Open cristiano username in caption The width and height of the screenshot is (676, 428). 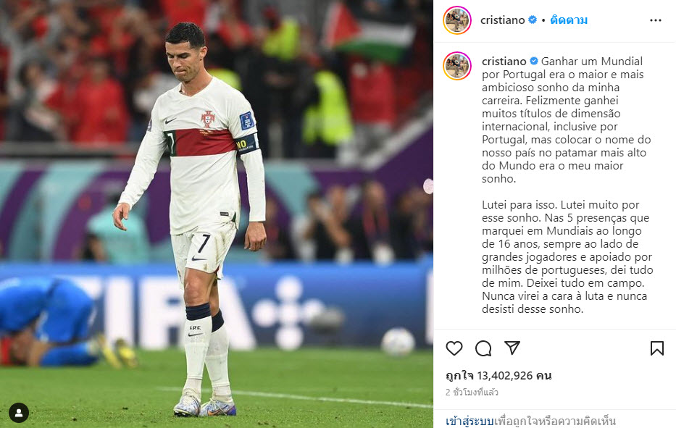coord(504,61)
